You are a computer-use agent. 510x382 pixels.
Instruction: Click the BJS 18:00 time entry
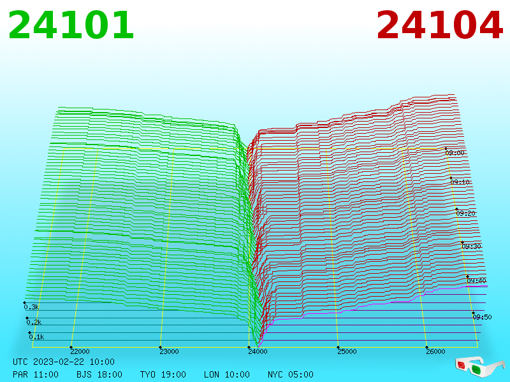click(x=99, y=374)
